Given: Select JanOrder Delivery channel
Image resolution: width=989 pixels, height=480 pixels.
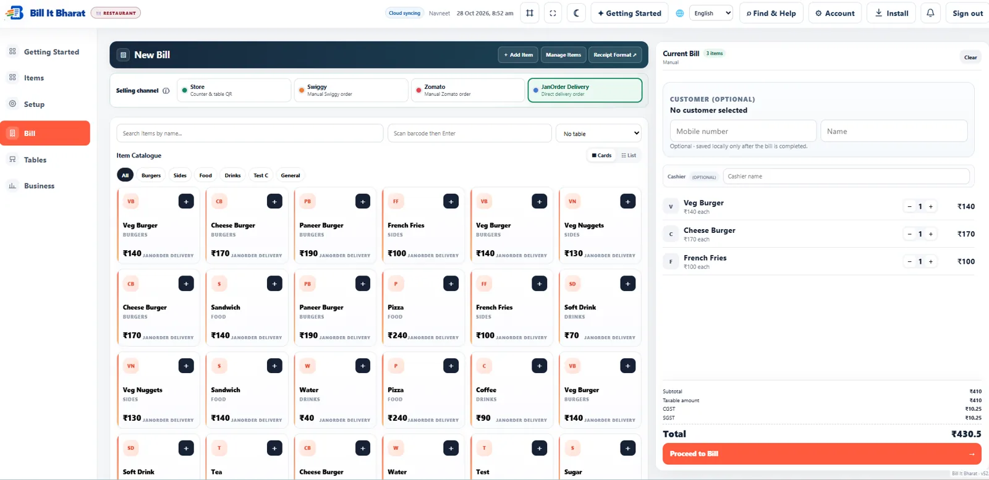Looking at the screenshot, I should coord(585,90).
